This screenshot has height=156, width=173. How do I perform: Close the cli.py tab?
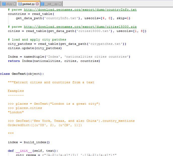point(15,4)
